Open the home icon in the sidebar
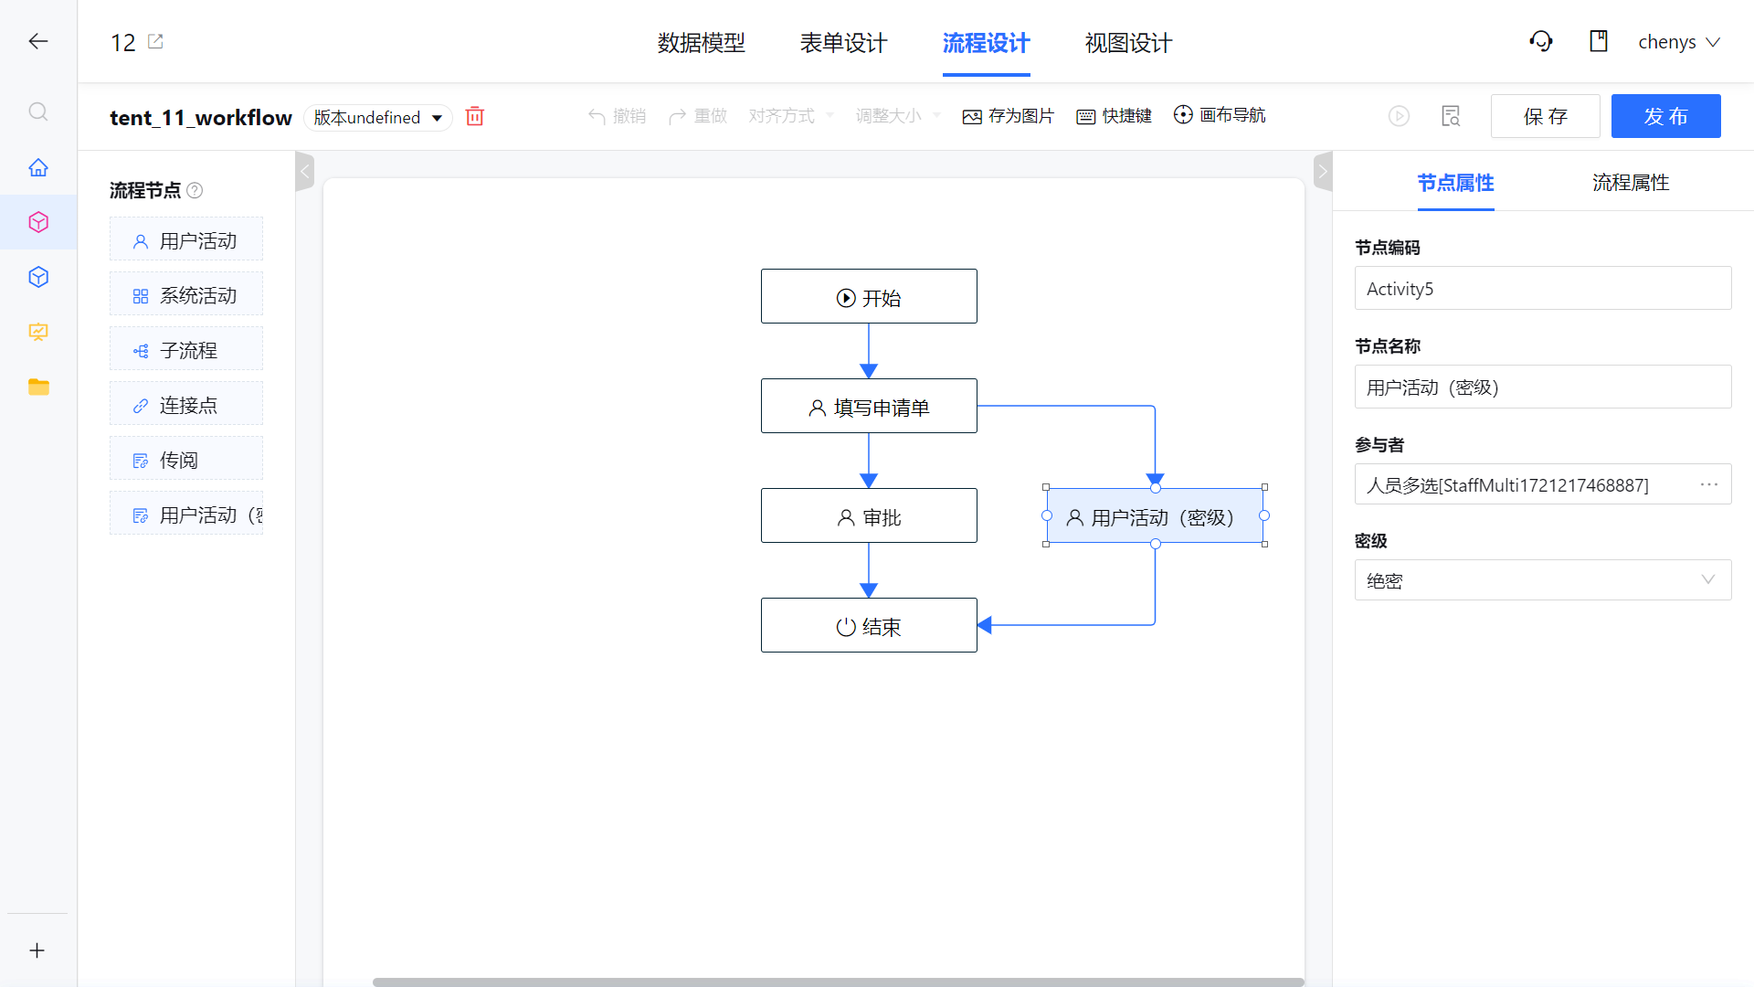The image size is (1754, 987). tap(38, 167)
